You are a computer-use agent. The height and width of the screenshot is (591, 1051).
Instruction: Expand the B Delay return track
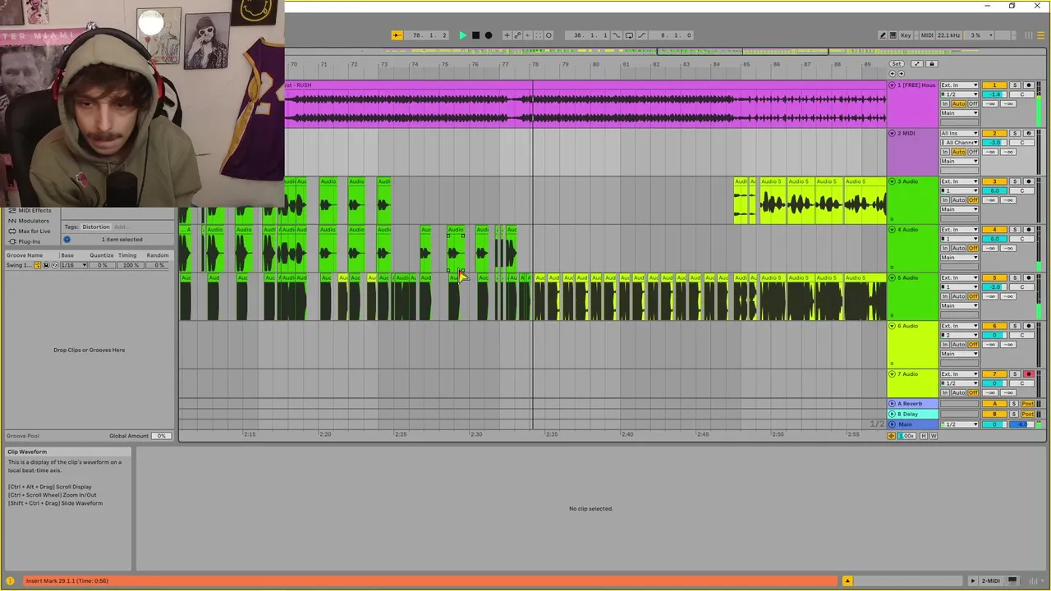click(x=893, y=414)
